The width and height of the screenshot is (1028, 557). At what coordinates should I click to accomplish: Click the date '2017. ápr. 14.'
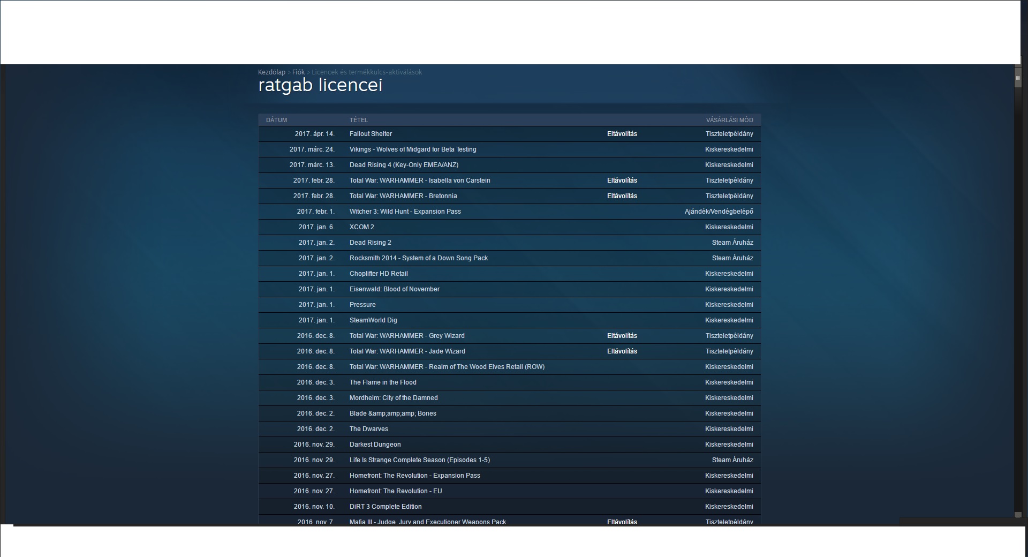point(315,134)
